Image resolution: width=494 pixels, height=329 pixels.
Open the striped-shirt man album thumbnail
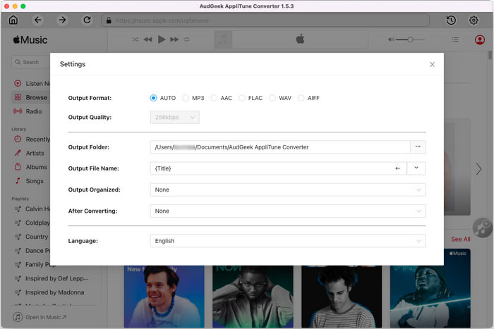(342, 297)
